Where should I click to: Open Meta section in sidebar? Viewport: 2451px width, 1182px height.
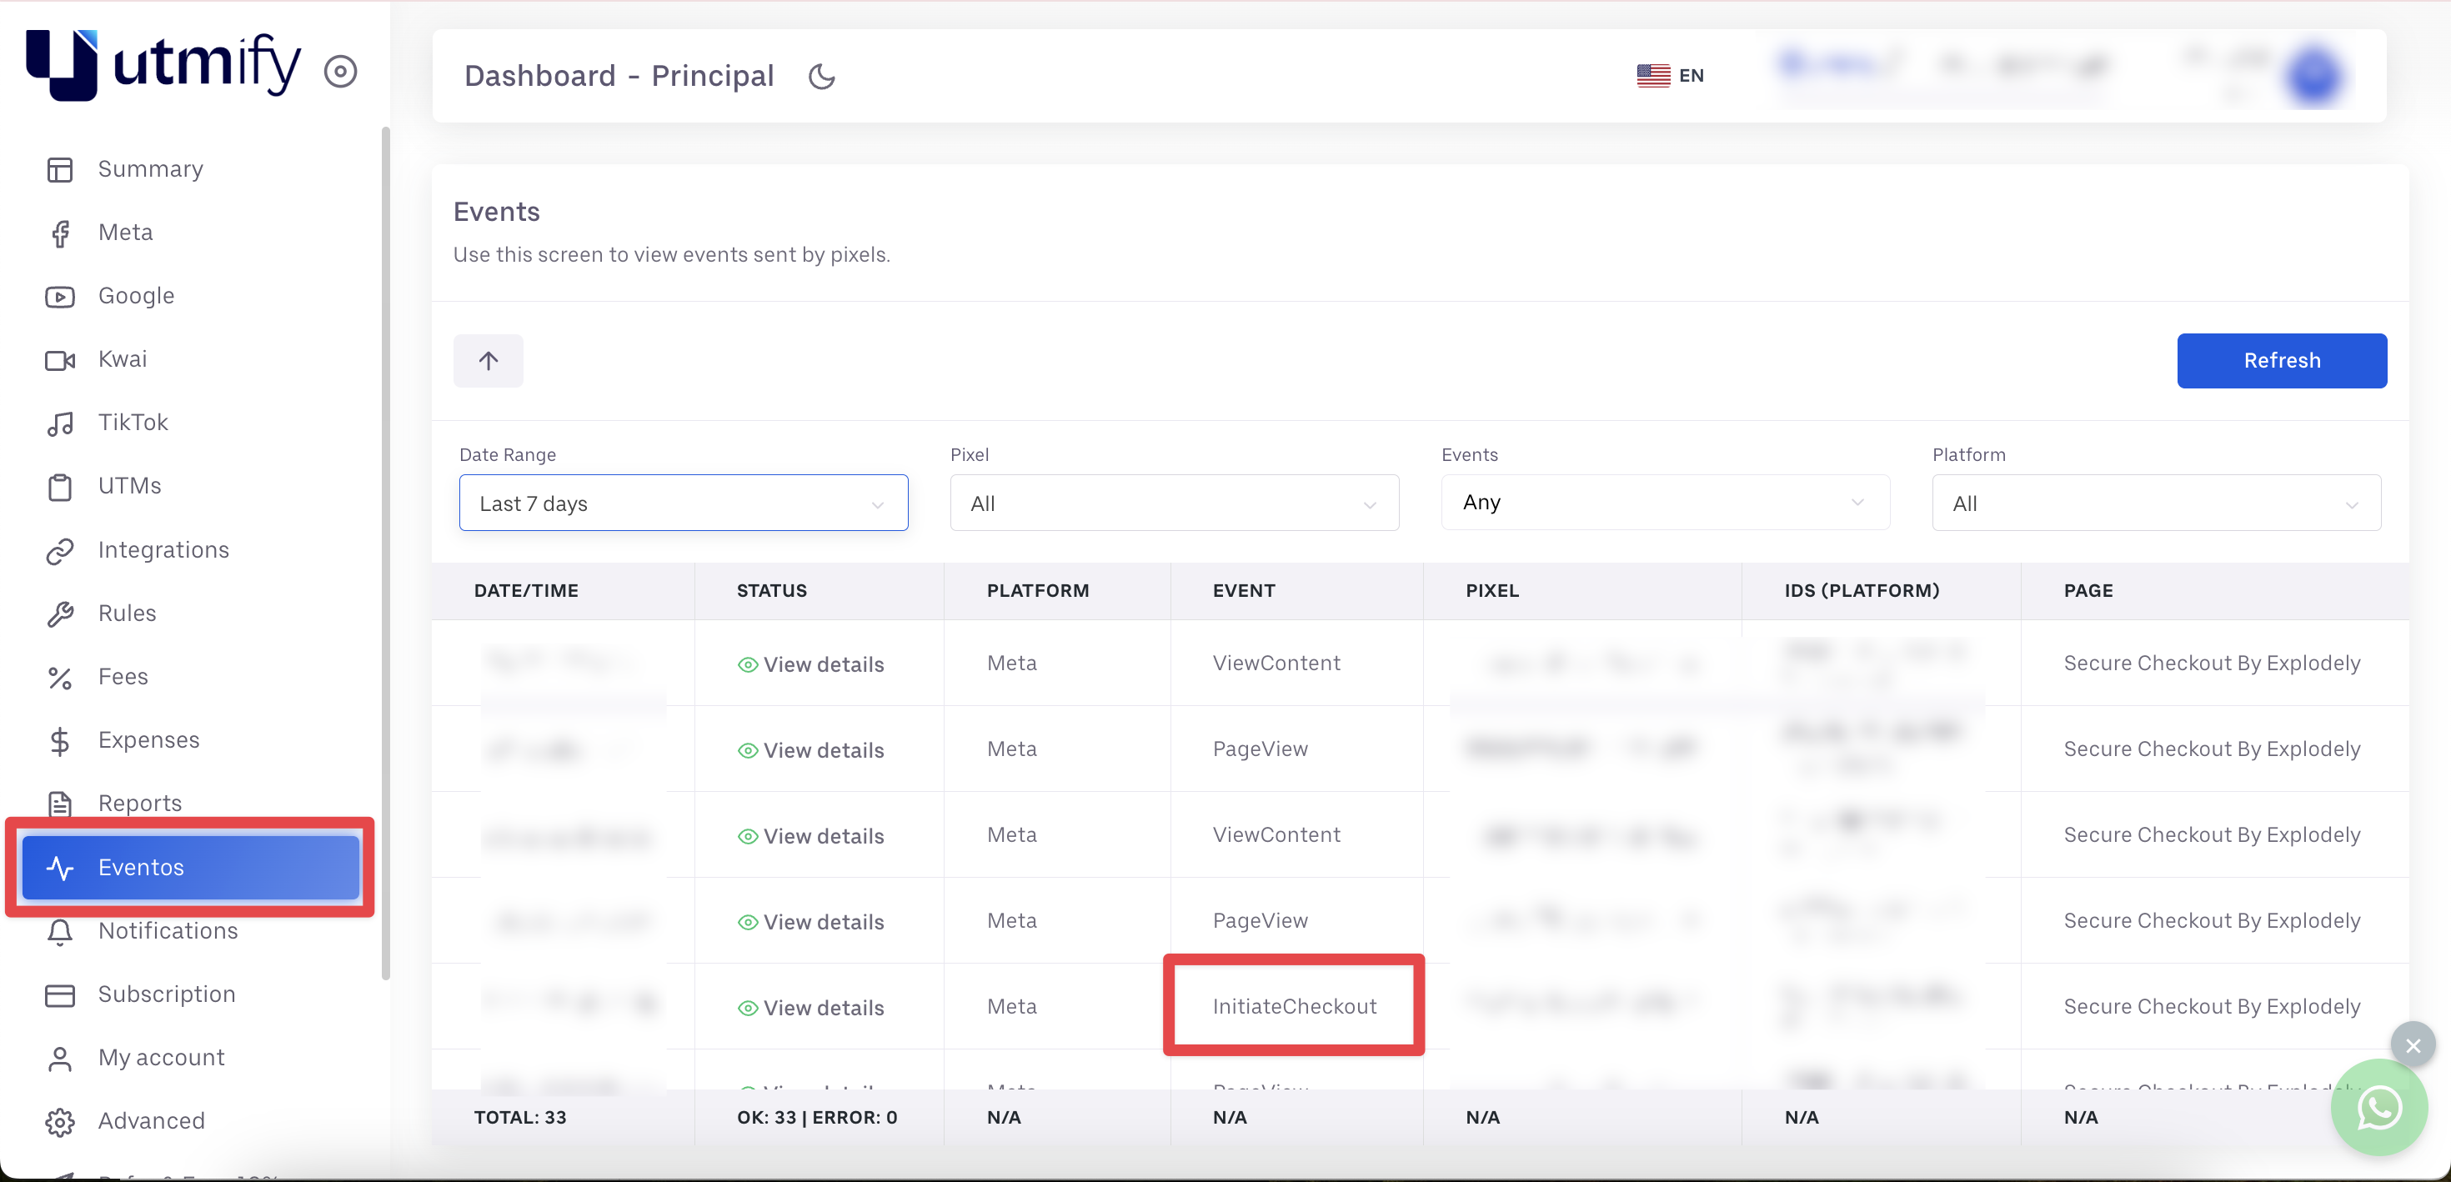click(126, 233)
